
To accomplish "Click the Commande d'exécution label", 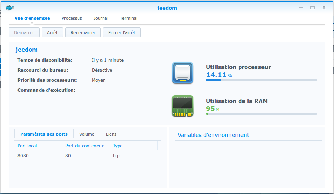I will [x=46, y=90].
